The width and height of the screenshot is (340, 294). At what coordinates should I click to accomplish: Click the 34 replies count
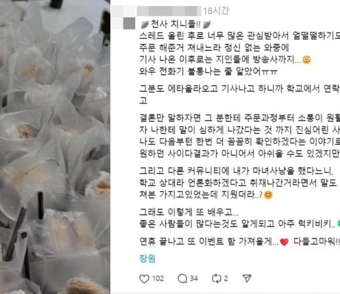pos(194,278)
